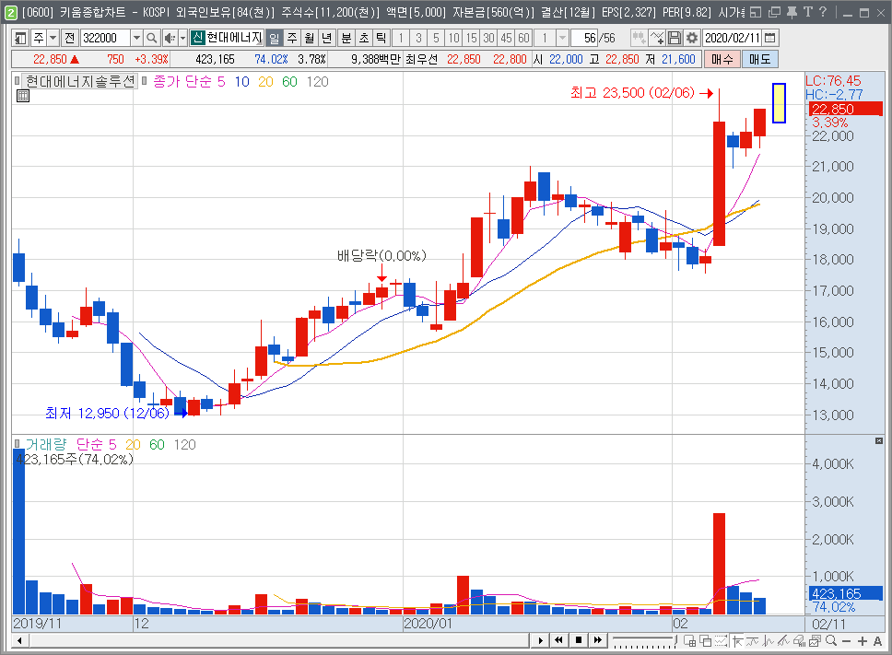Click the 최우선 best quote label
The width and height of the screenshot is (892, 655).
point(421,59)
